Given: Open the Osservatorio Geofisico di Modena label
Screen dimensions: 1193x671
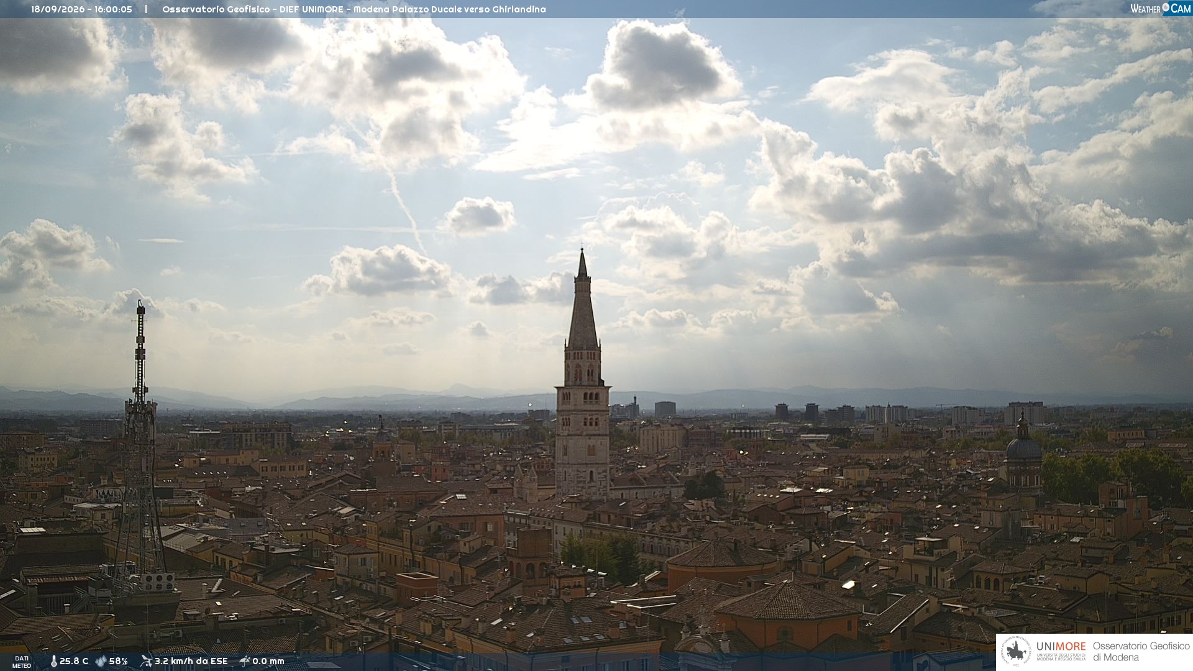Looking at the screenshot, I should tap(1141, 652).
